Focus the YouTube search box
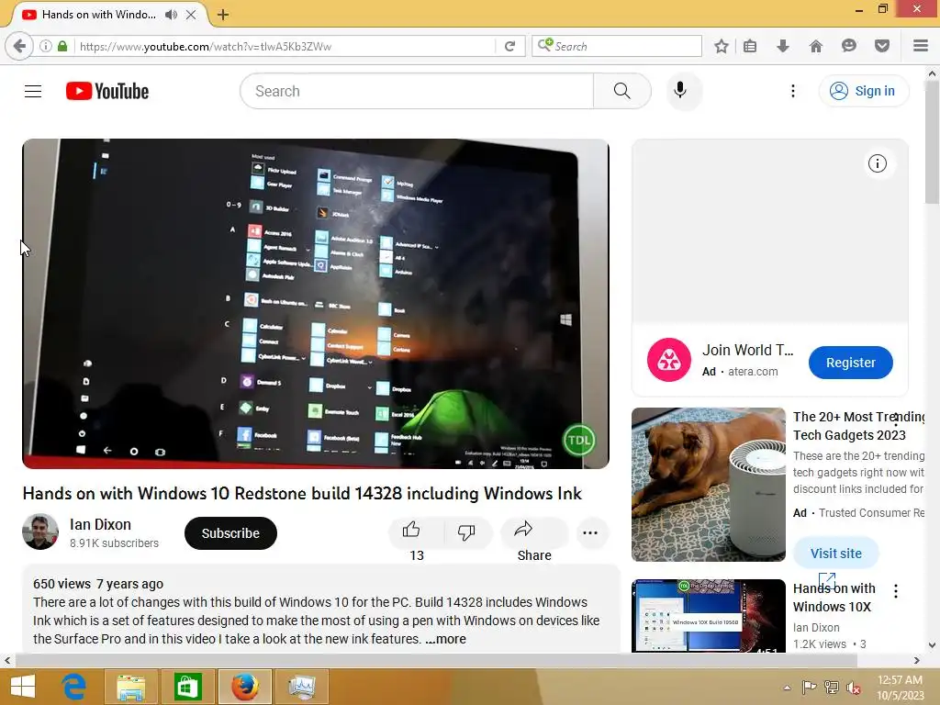 (417, 91)
